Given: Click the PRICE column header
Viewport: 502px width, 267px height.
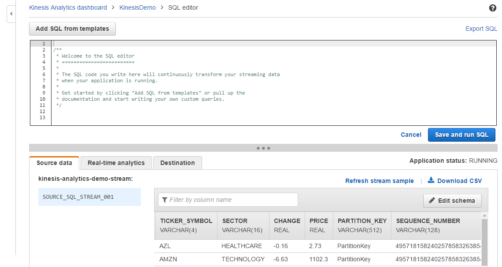Looking at the screenshot, I should (319, 225).
